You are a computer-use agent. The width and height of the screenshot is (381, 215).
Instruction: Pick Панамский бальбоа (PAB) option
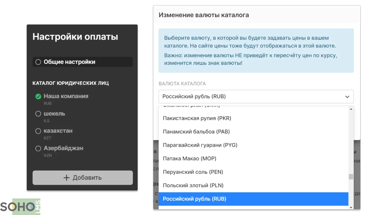pos(253,132)
